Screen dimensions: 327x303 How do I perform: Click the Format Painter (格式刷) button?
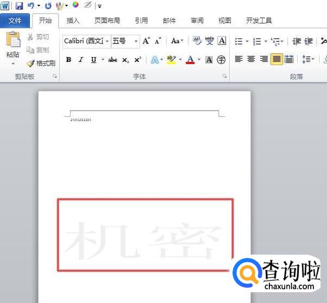41,64
